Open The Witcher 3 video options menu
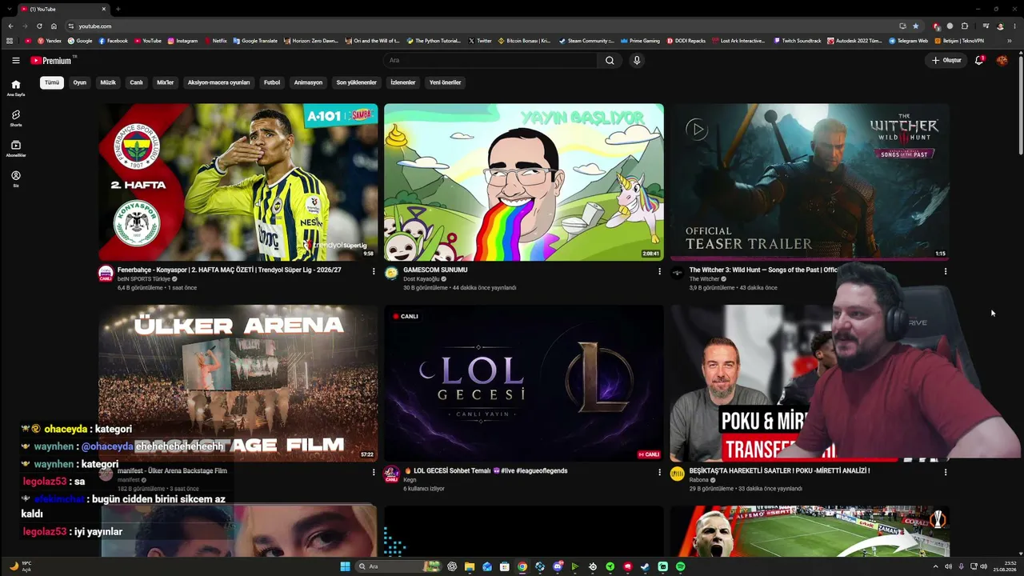Viewport: 1024px width, 576px height. 945,271
